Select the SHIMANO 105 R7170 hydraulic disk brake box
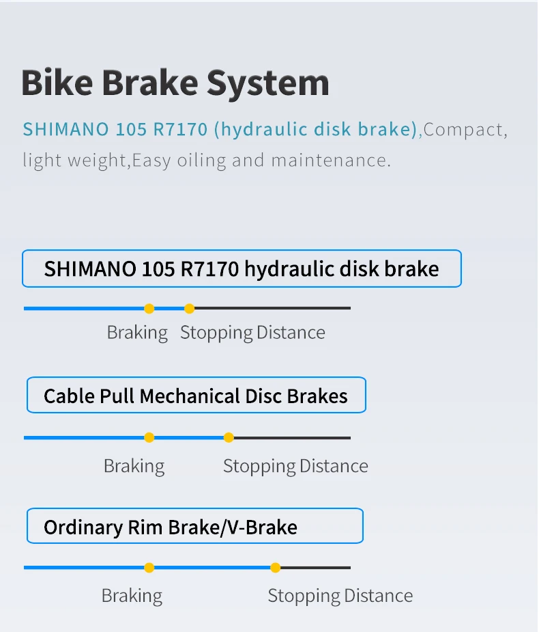This screenshot has width=539, height=632. [242, 269]
